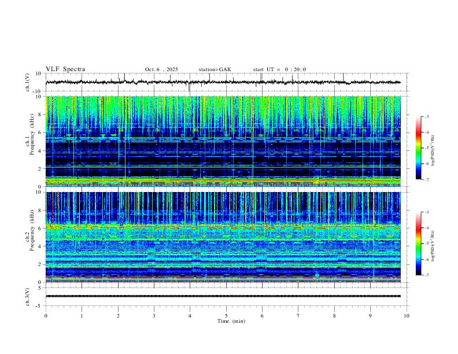Click time axis tick label "0"
Image resolution: width=458 pixels, height=354 pixels.
46,316
